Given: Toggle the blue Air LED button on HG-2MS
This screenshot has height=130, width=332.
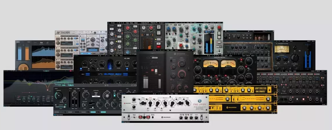Looking at the screenshot, I should (127, 68).
